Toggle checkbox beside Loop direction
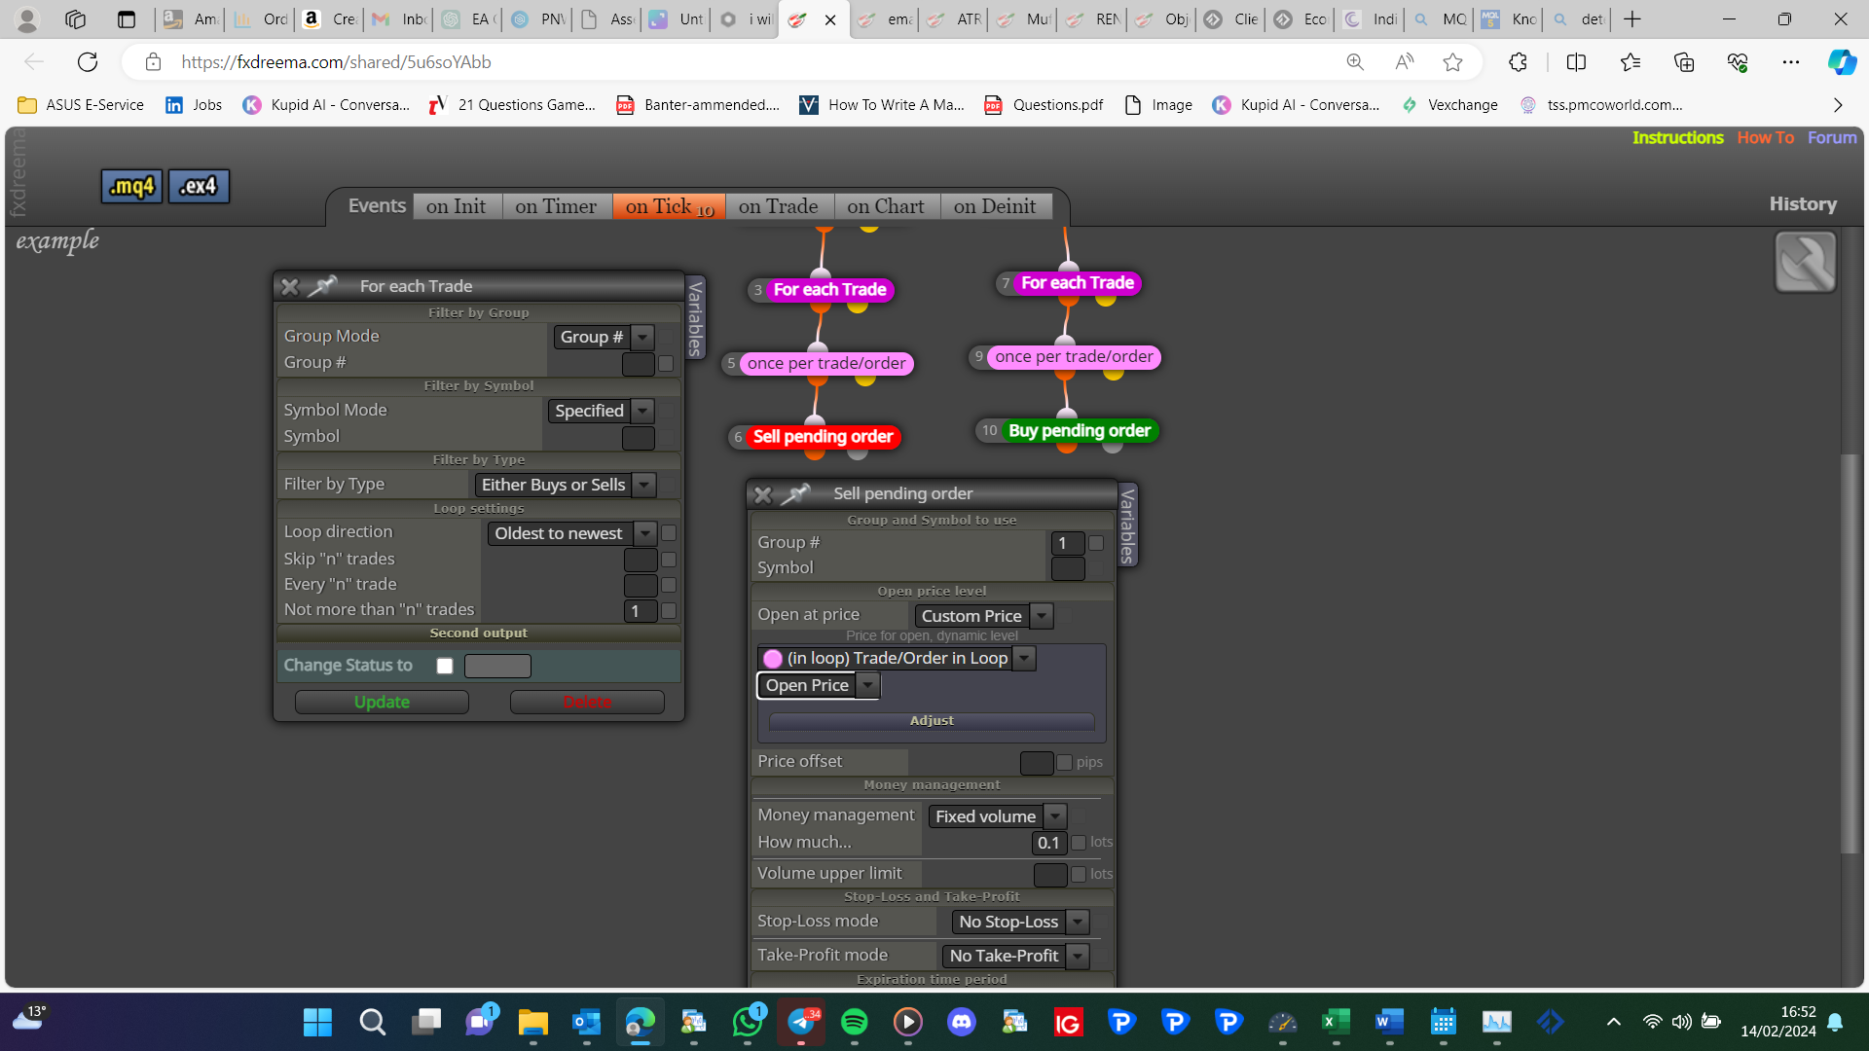Screen dimensions: 1869x1051 (669, 533)
